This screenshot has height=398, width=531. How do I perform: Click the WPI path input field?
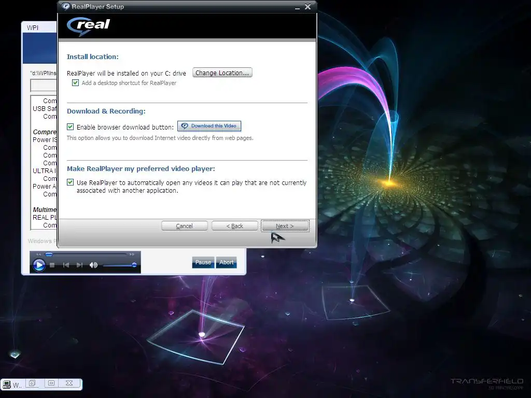[44, 86]
